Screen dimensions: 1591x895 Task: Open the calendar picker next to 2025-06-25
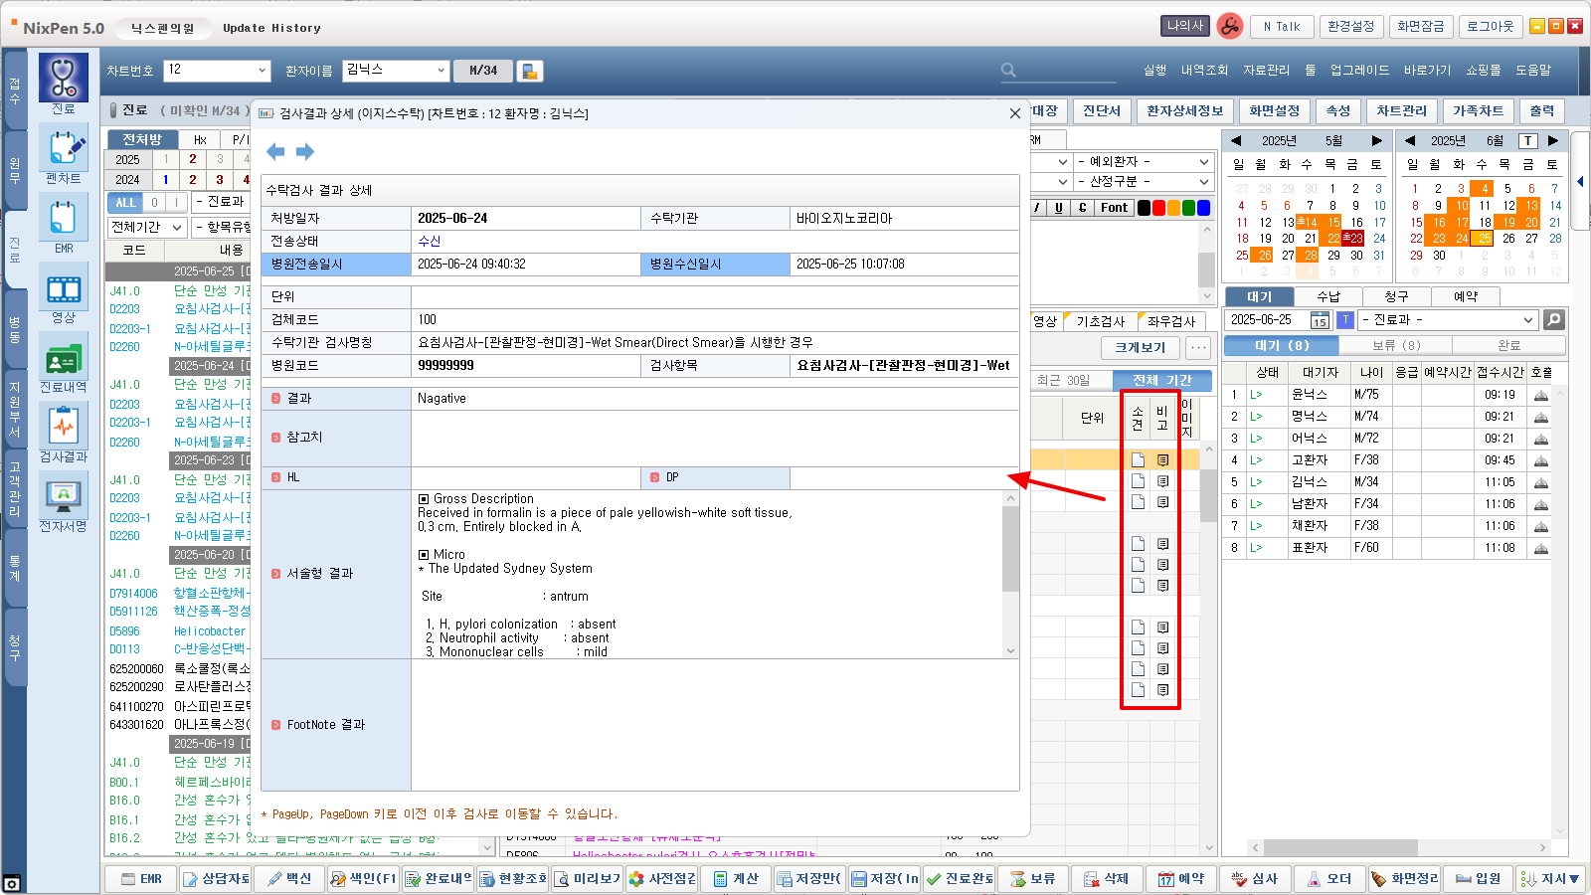tap(1319, 320)
